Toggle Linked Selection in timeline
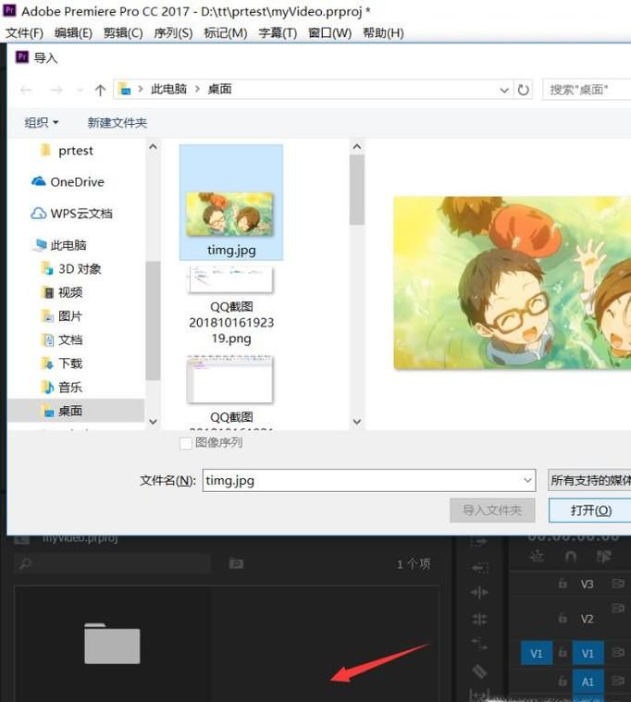 click(x=603, y=557)
